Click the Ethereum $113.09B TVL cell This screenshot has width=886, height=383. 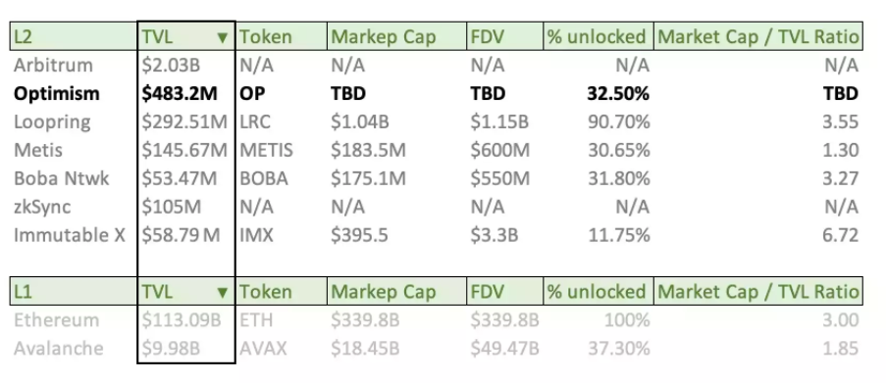click(x=185, y=320)
